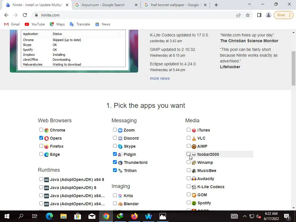Click the Discord app icon
The height and width of the screenshot is (222, 296).
click(x=120, y=138)
